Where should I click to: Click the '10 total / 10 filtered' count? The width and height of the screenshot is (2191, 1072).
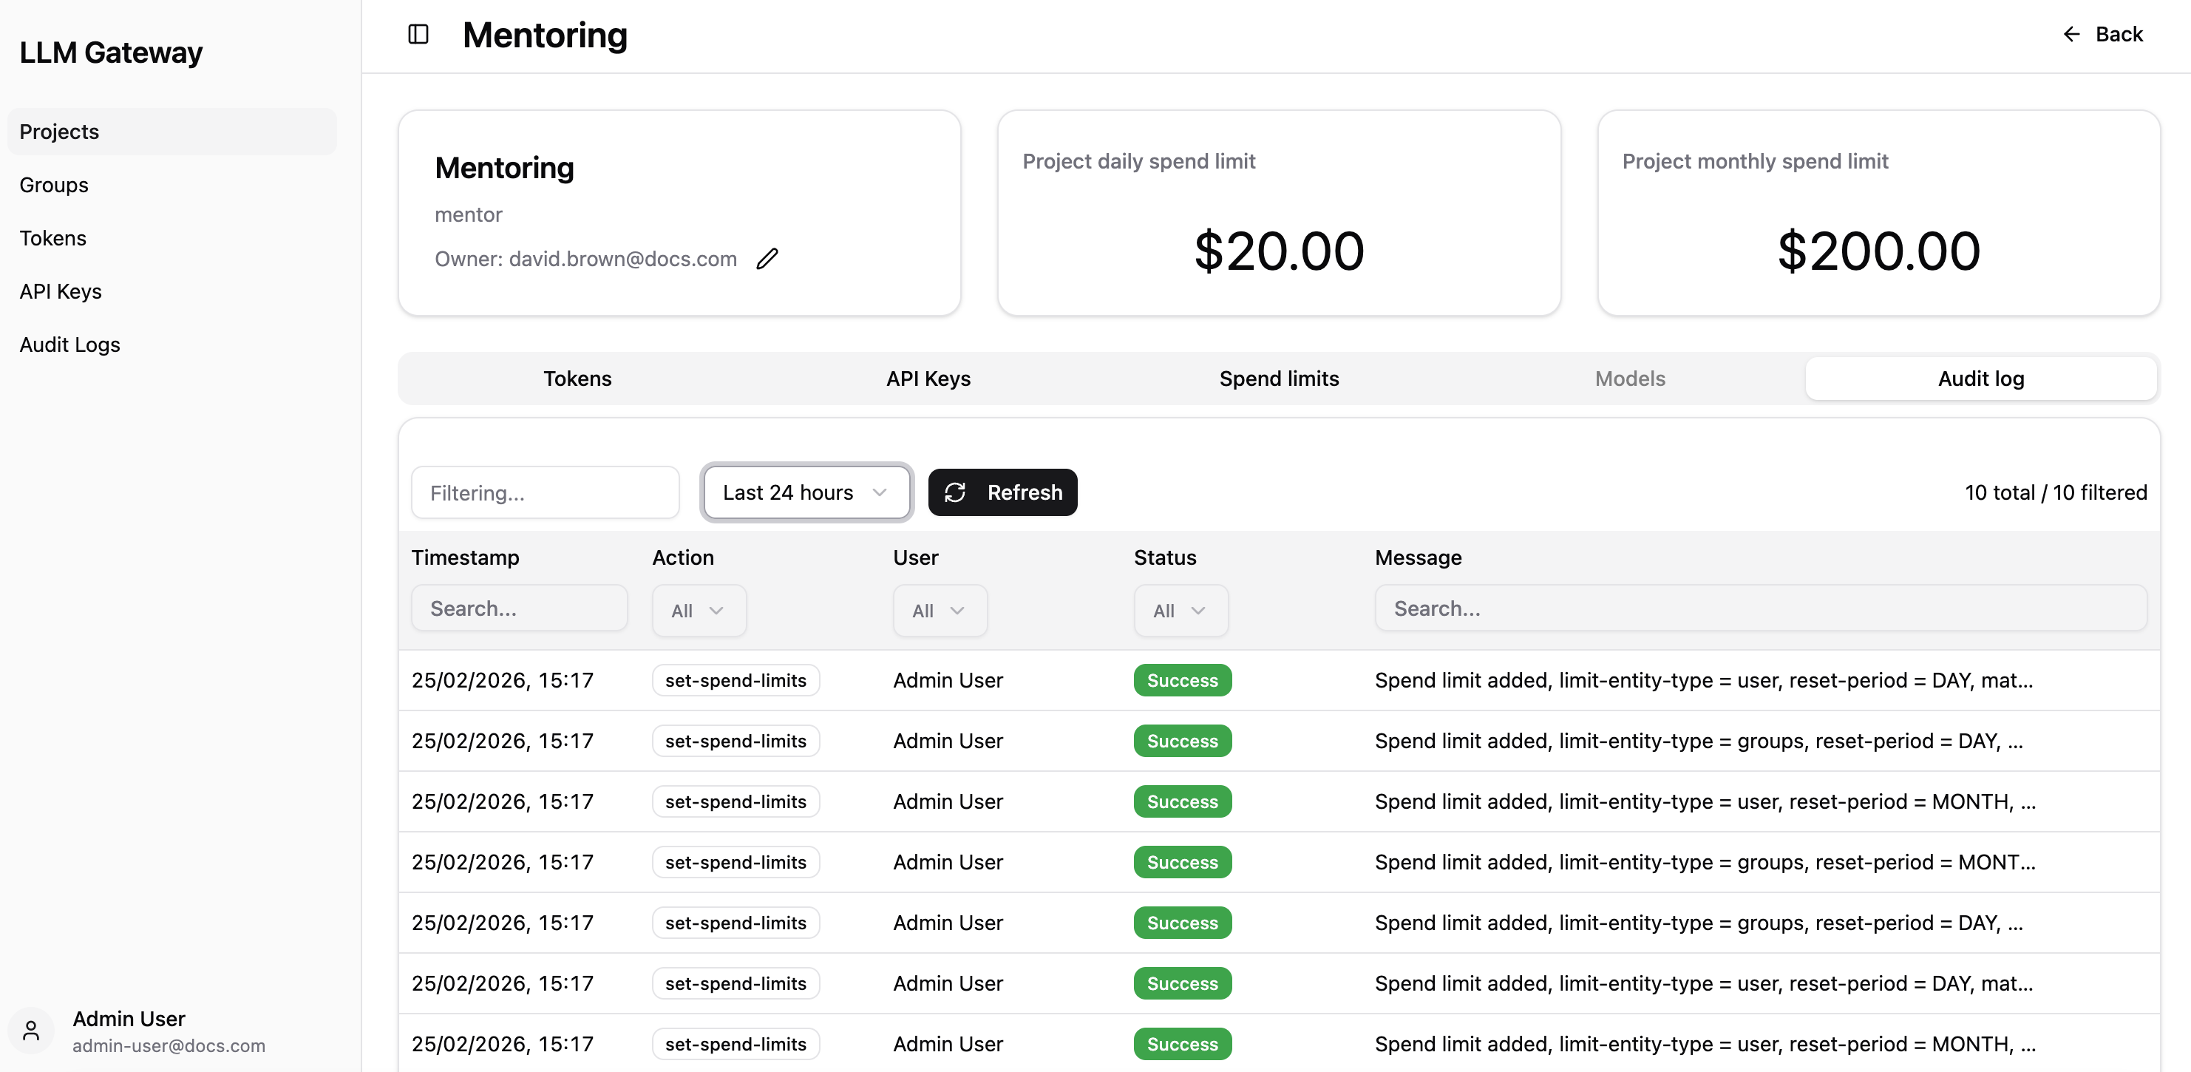tap(2056, 492)
